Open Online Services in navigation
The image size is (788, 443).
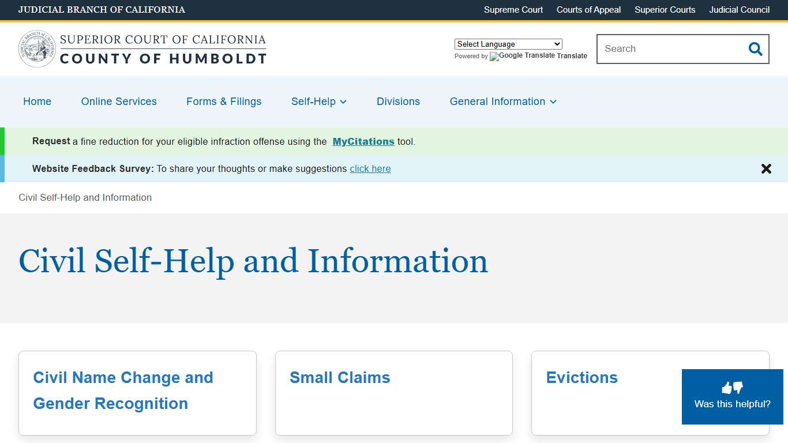119,102
